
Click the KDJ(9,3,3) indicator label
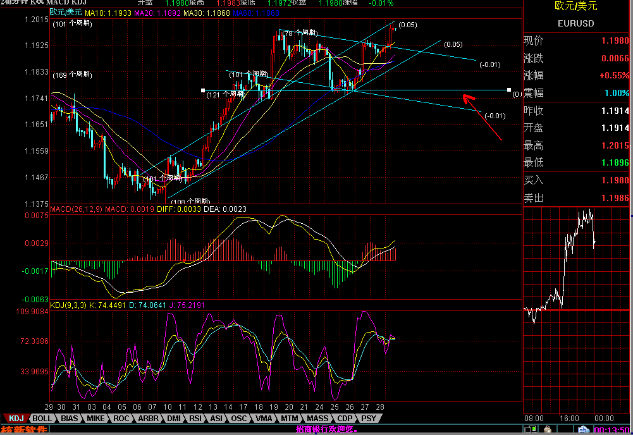[68, 305]
